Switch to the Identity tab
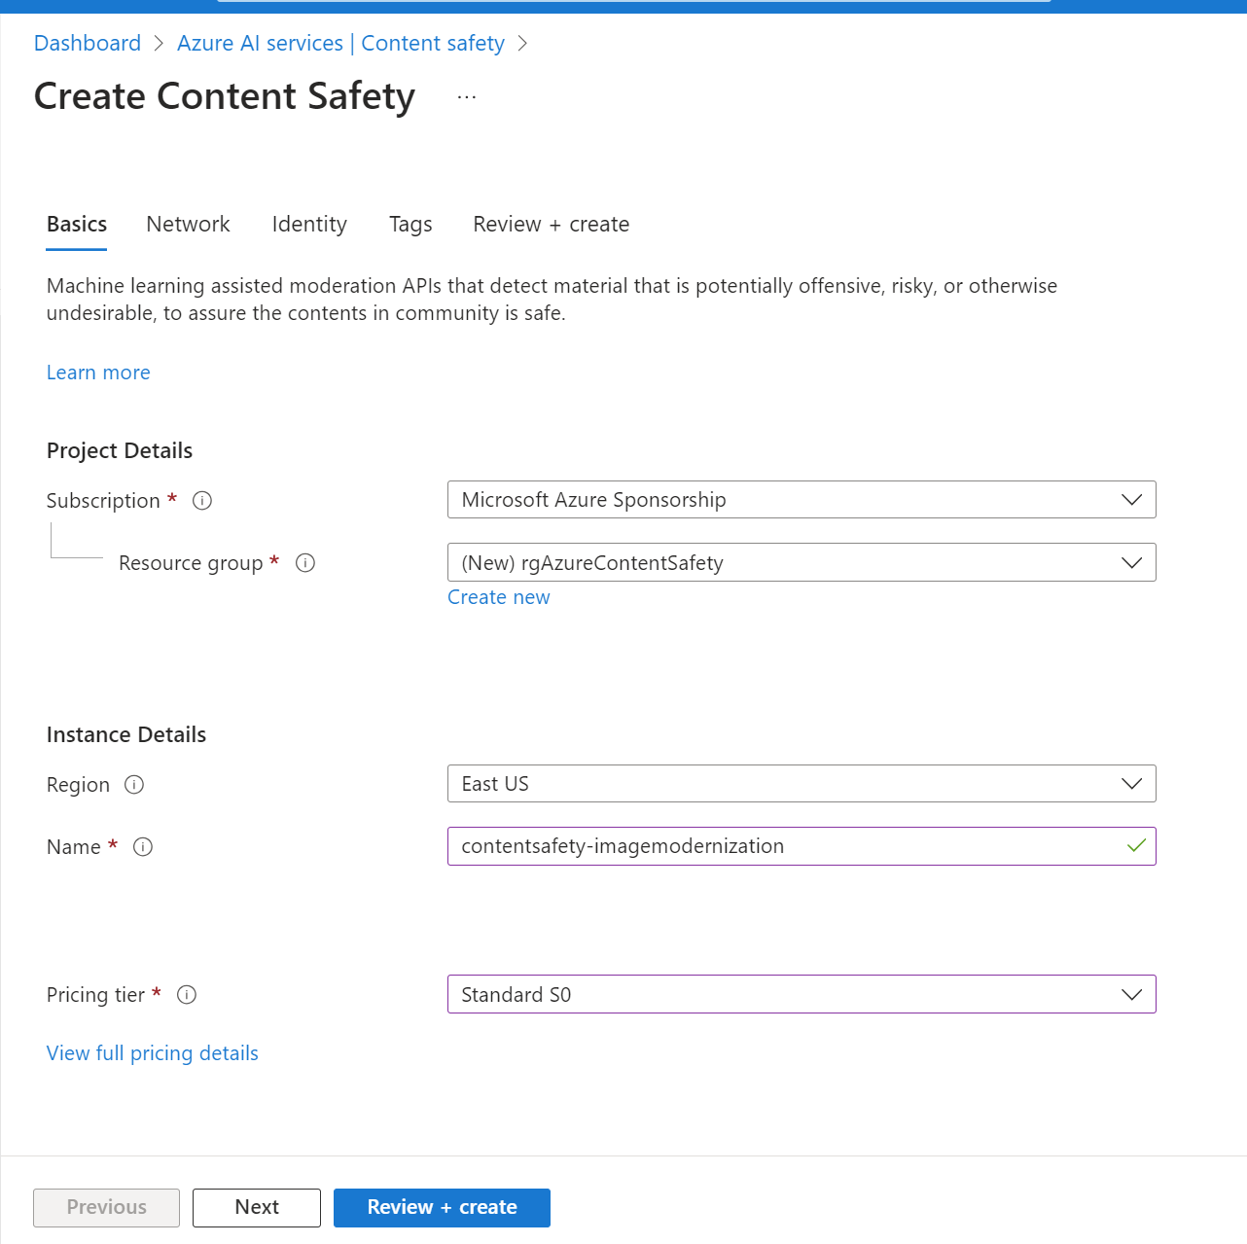The height and width of the screenshot is (1244, 1247). (309, 225)
